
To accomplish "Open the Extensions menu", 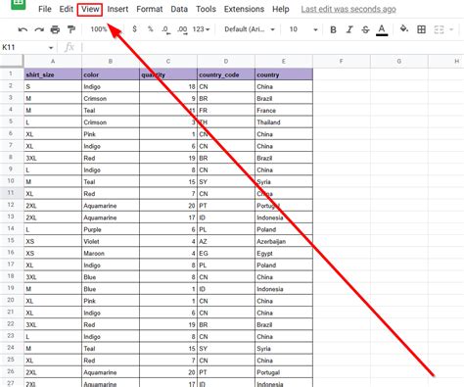I will point(244,9).
